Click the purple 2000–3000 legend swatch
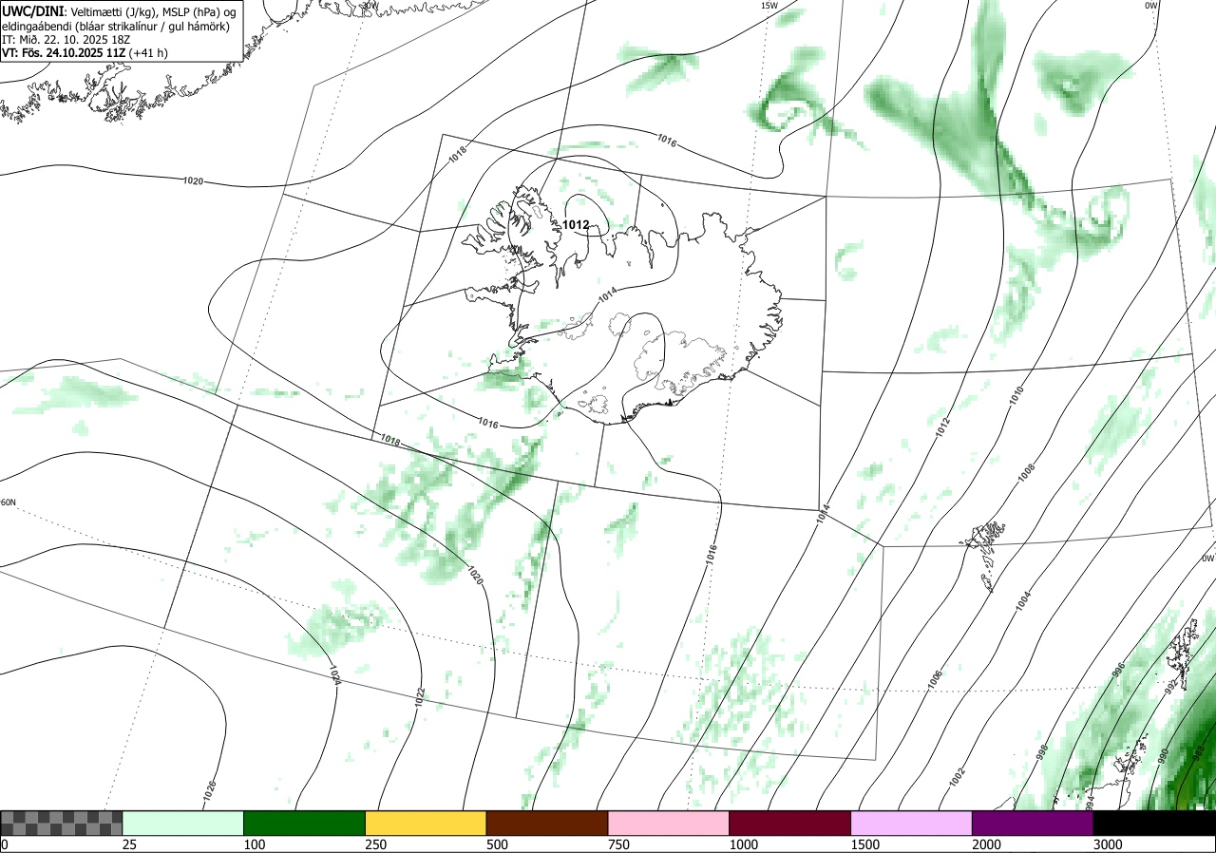Image resolution: width=1216 pixels, height=853 pixels. (1033, 823)
